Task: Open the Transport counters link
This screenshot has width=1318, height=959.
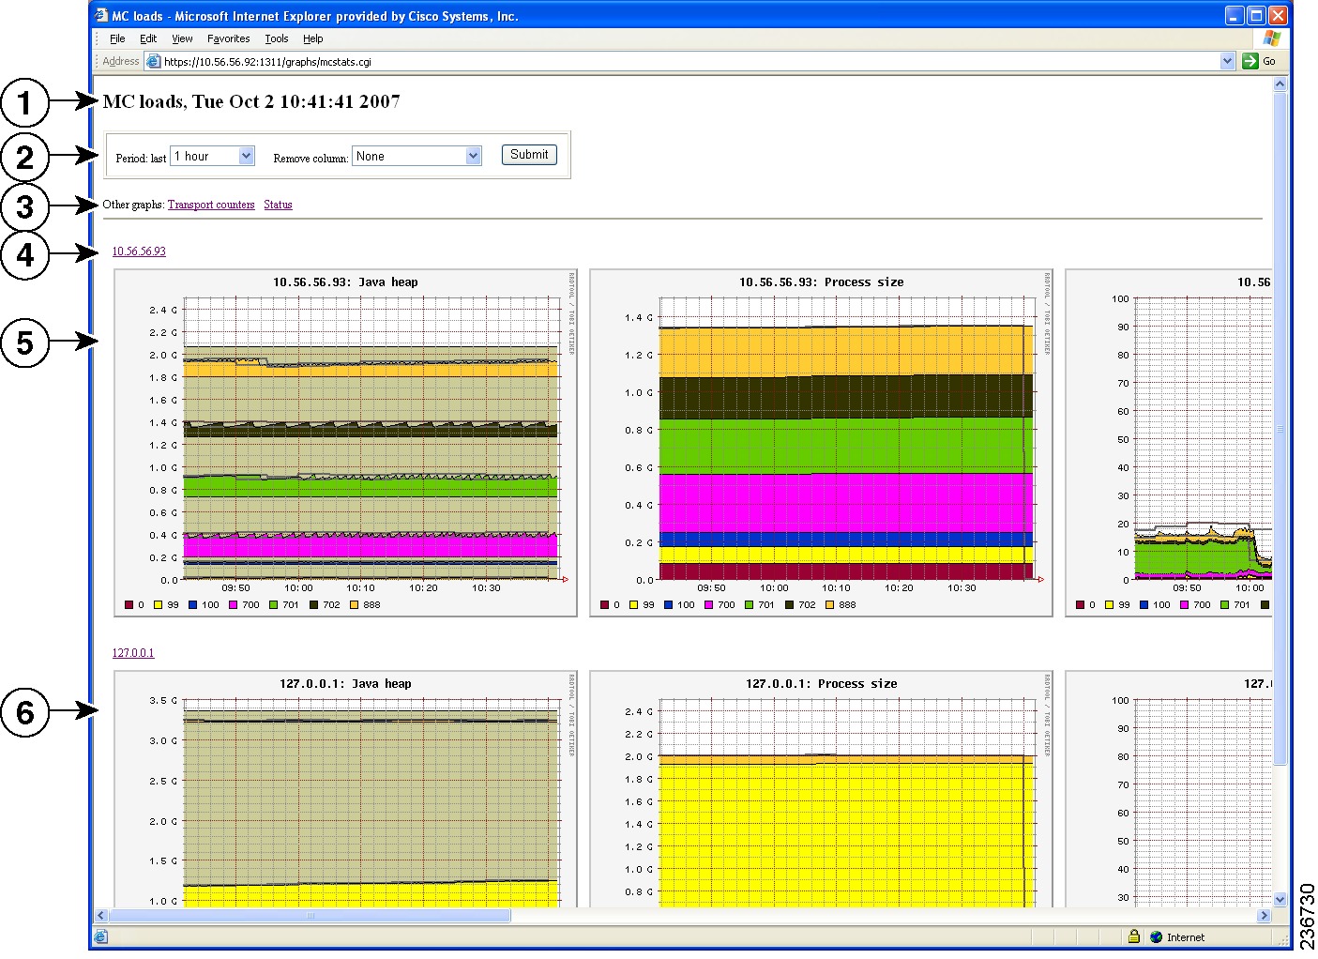Action: coord(211,205)
